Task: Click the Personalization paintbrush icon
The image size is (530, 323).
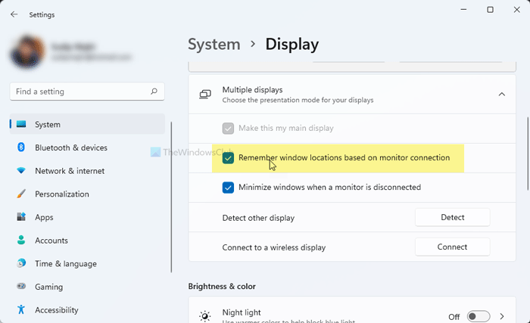Action: pyautogui.click(x=21, y=194)
